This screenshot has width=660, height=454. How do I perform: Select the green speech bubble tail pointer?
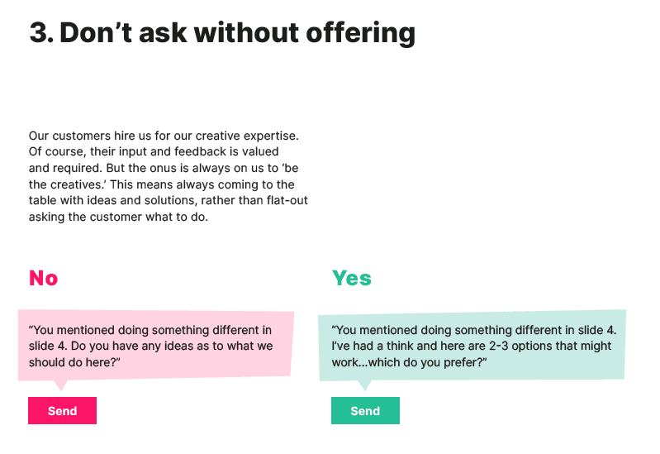click(364, 385)
